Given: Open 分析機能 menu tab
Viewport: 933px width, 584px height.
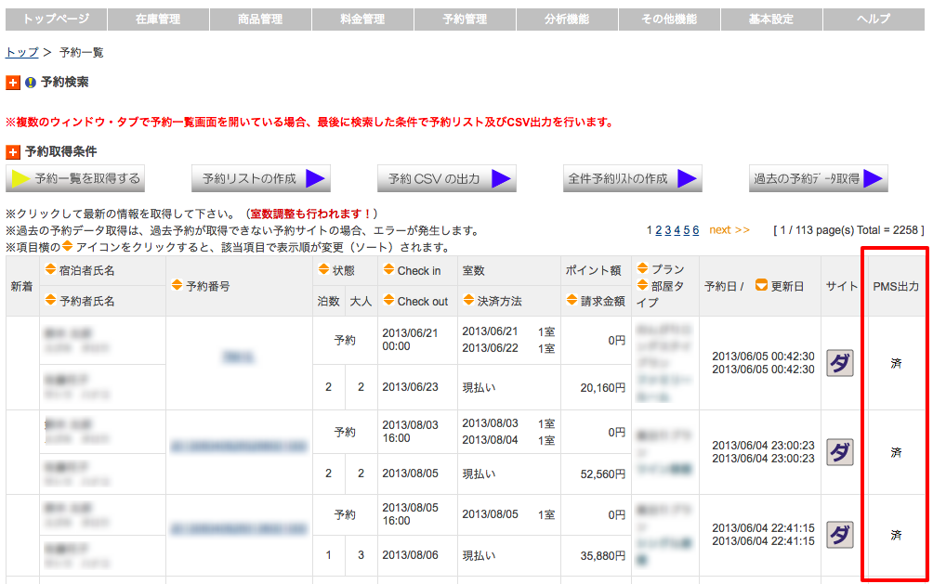Looking at the screenshot, I should pyautogui.click(x=567, y=19).
